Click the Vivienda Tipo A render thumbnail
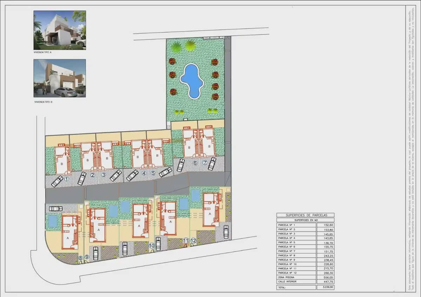The height and width of the screenshot is (297, 421). pos(60,30)
